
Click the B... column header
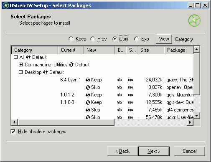pos(120,50)
